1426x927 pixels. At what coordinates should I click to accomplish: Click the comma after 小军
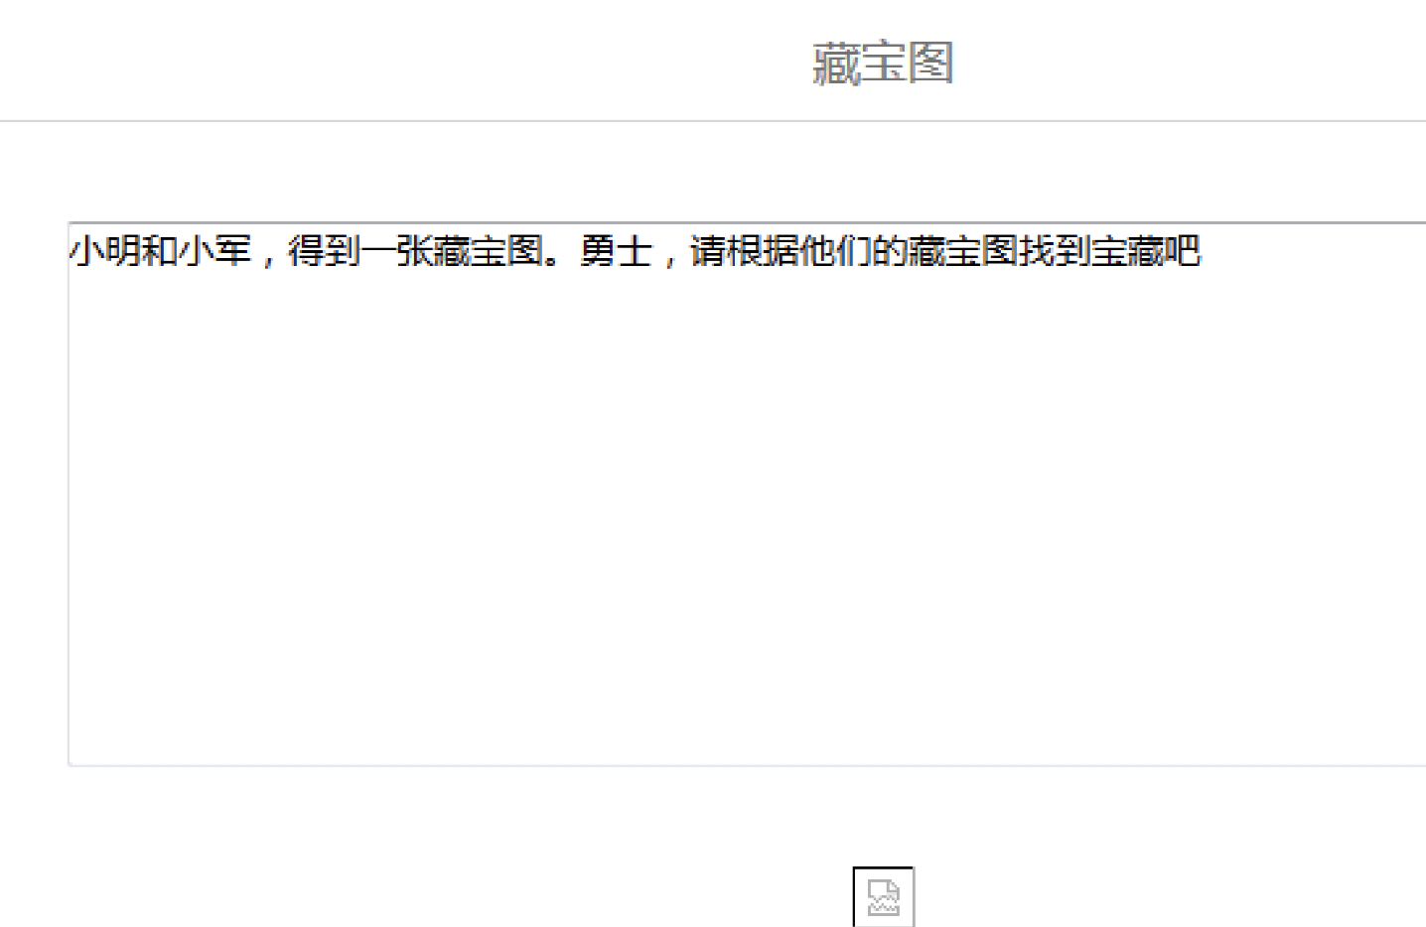266,260
